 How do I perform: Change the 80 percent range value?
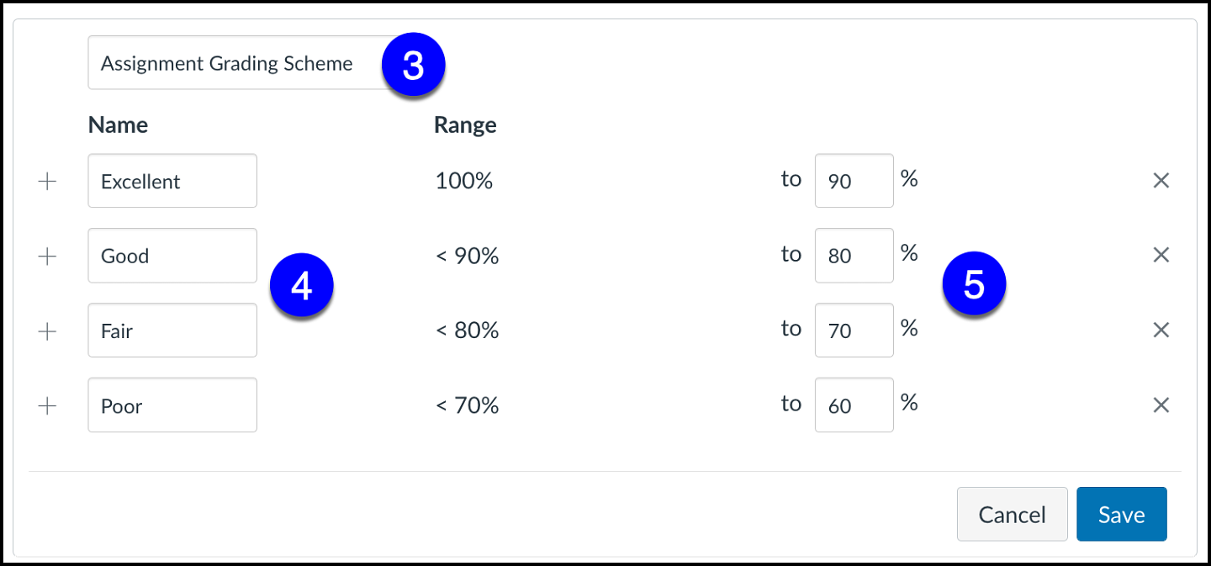854,256
